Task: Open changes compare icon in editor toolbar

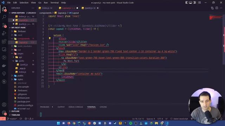Action: click(x=212, y=8)
